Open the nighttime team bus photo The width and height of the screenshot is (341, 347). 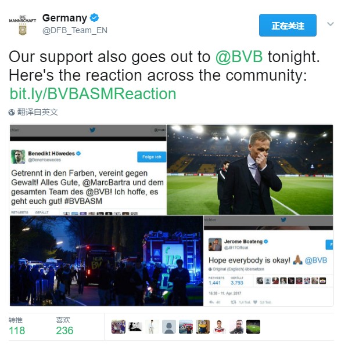click(x=106, y=261)
